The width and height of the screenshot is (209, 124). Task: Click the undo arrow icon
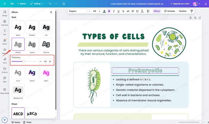(50, 4)
